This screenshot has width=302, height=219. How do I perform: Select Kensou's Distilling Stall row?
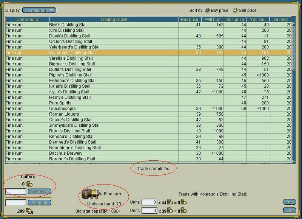click(x=149, y=137)
